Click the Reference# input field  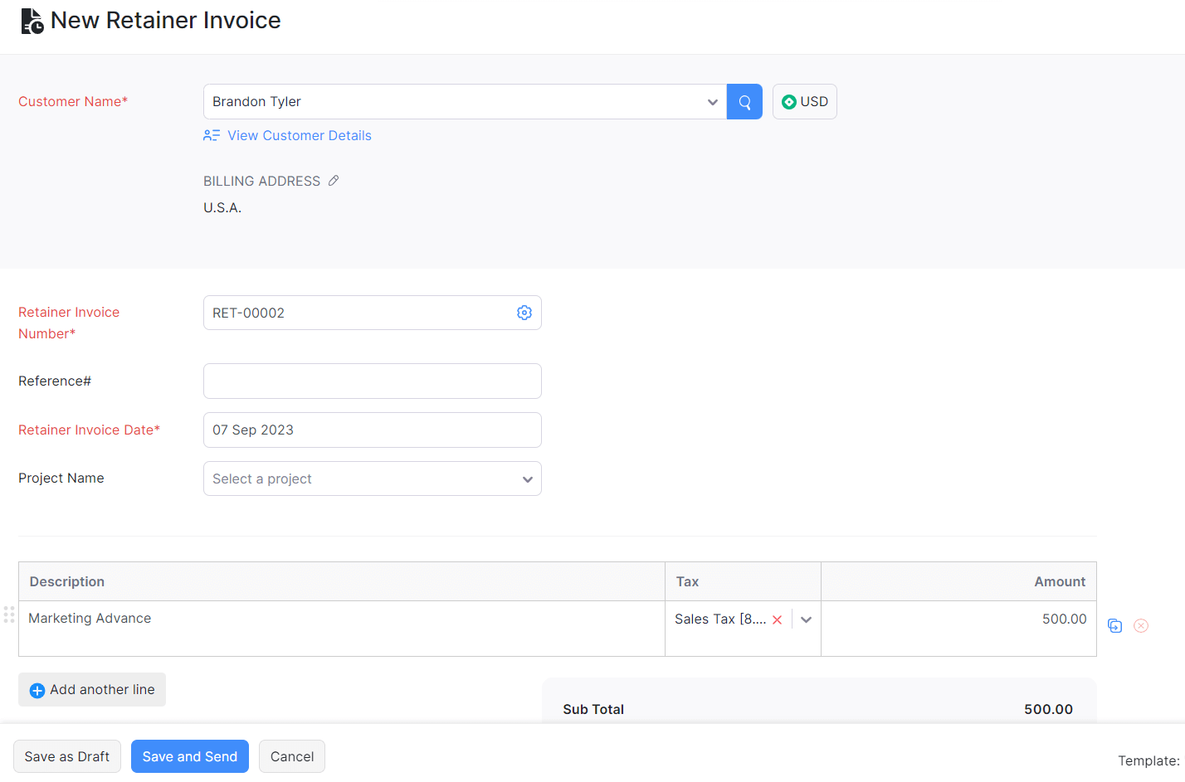(372, 381)
